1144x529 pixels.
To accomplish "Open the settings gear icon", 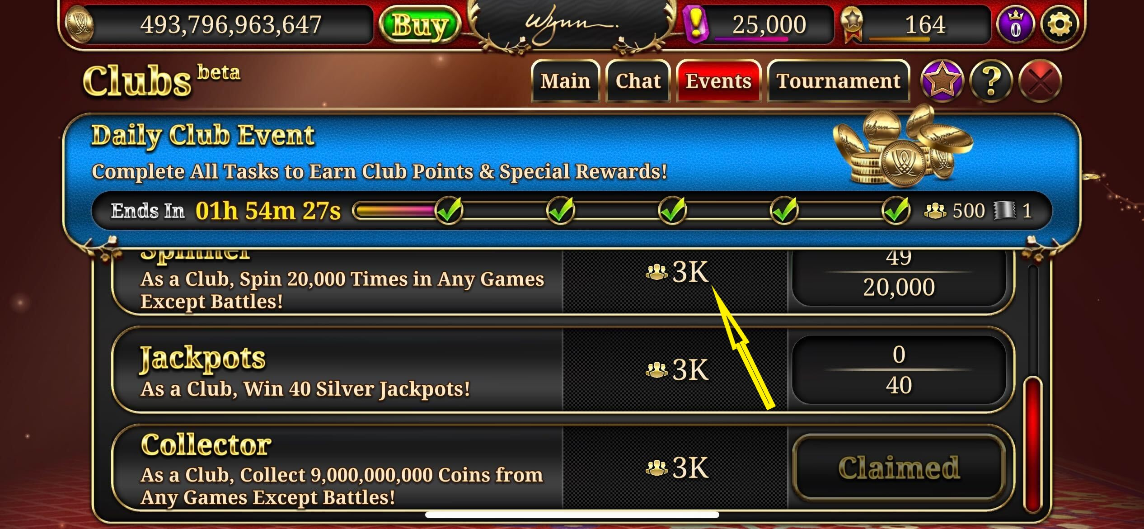I will tap(1060, 24).
